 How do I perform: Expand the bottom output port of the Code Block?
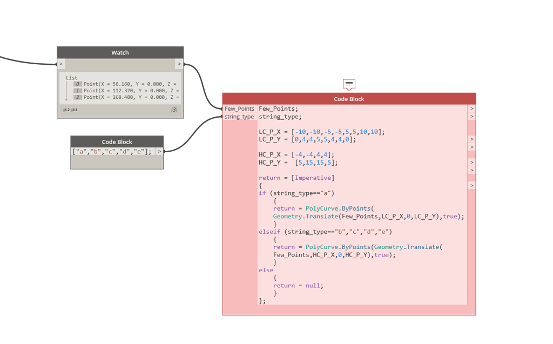point(471,185)
